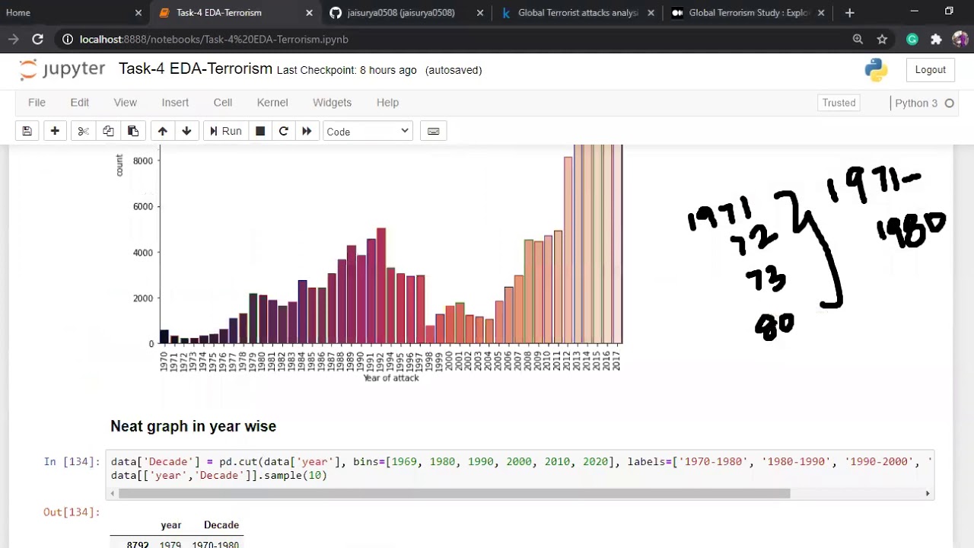Click the Logout button
Viewport: 974px width, 548px height.
pyautogui.click(x=930, y=69)
